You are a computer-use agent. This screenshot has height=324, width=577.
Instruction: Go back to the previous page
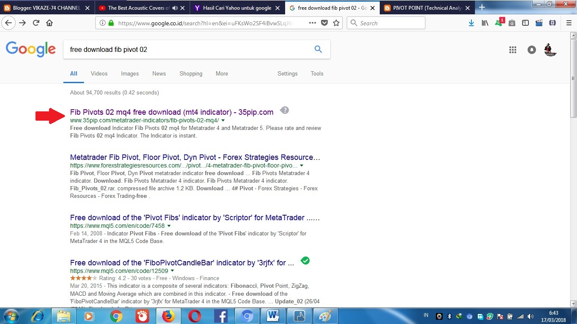tap(8, 23)
